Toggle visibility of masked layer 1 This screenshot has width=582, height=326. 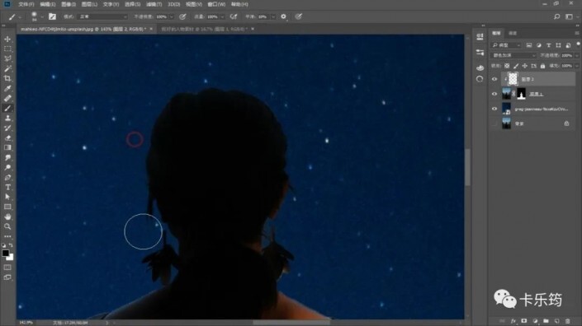(x=494, y=94)
